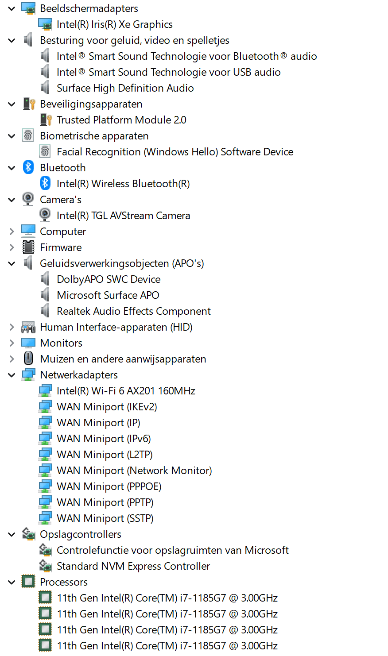Collapse the Beeldschermadapters node

tap(12, 8)
